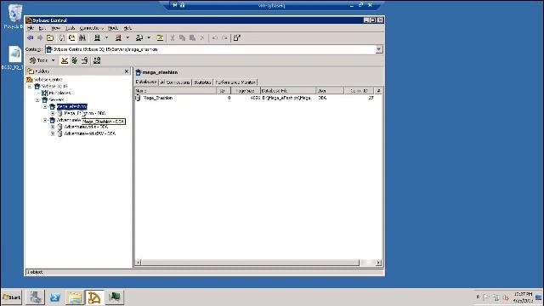Screen dimensions: 544x306
Task: Click the Properties icon in main toolbar
Action: 237,37
